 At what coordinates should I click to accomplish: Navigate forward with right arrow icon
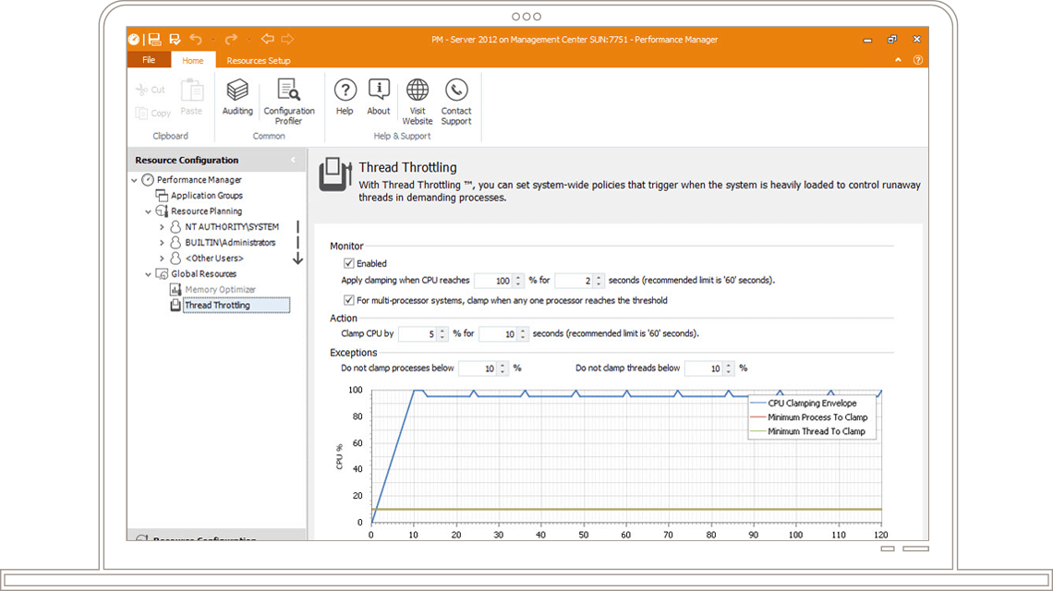pyautogui.click(x=287, y=39)
